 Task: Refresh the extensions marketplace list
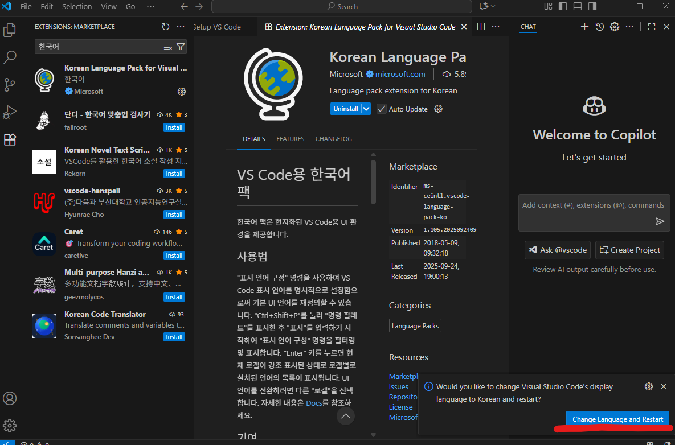pos(166,27)
